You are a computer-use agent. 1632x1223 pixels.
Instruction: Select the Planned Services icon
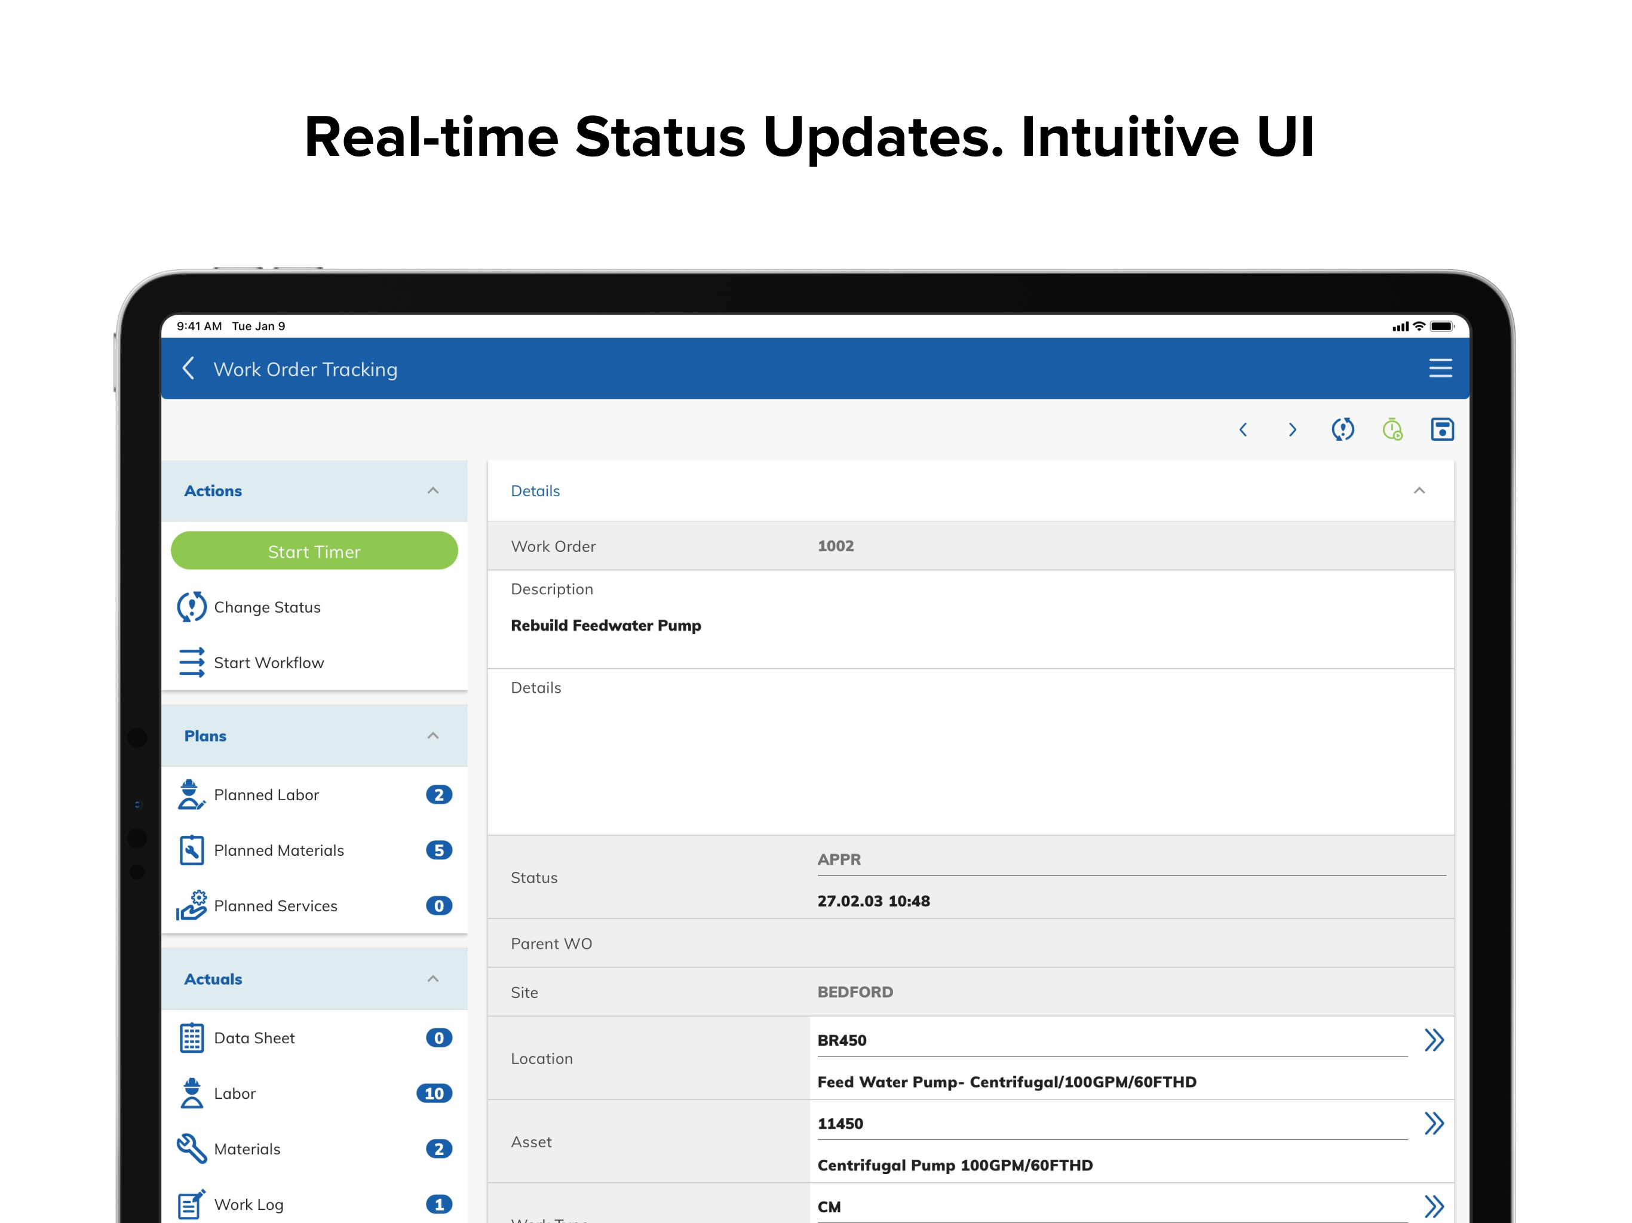pyautogui.click(x=192, y=906)
